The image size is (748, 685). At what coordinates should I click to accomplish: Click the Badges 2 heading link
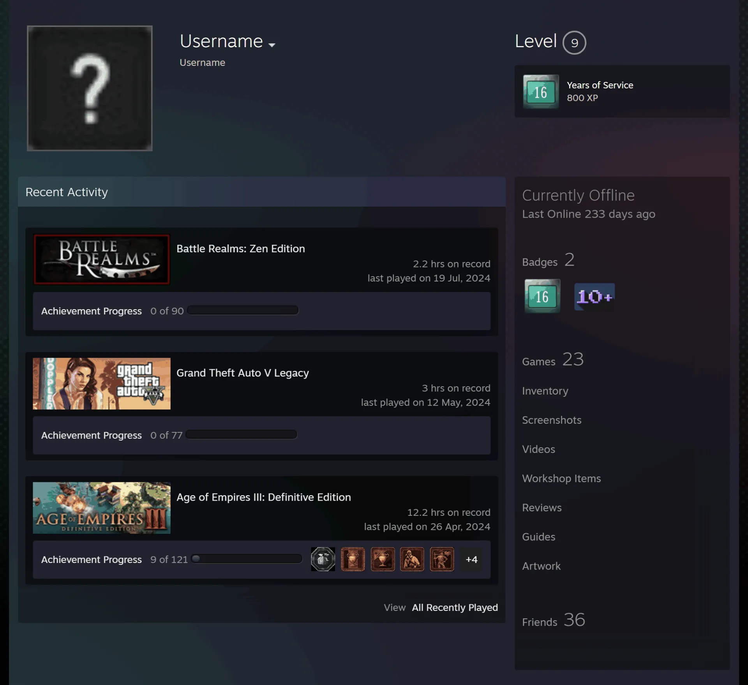point(548,260)
